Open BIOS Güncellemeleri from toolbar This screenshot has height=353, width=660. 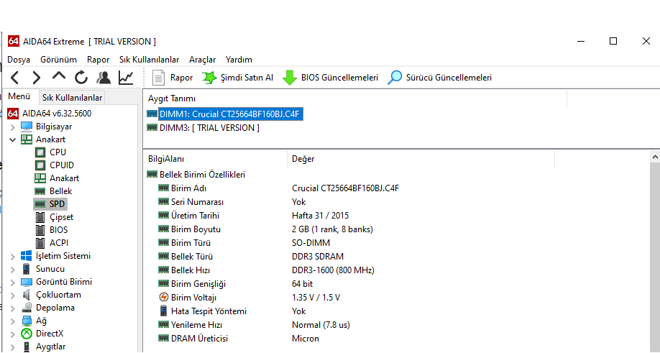(330, 78)
